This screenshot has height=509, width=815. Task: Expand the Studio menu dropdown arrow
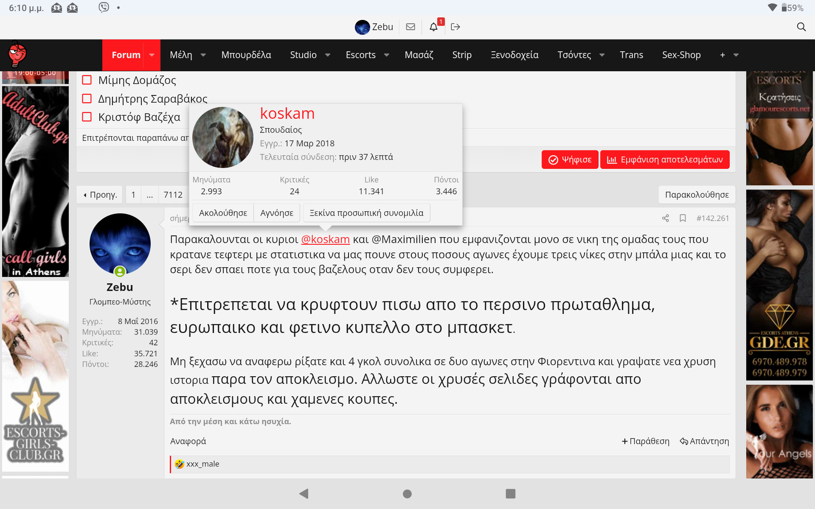[x=328, y=55]
